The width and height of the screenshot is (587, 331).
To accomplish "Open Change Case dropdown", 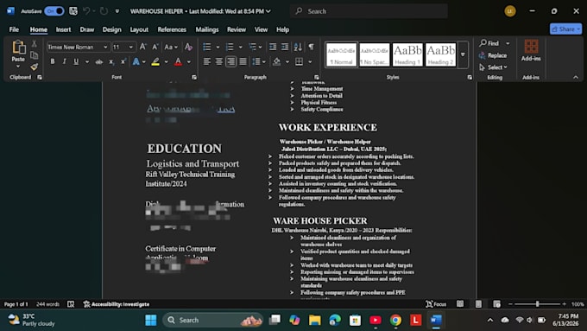I will (x=171, y=47).
